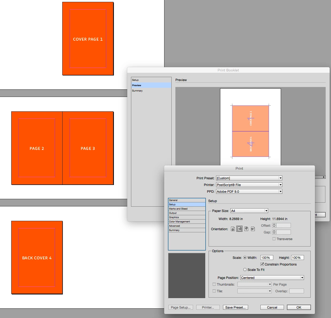Select General in Print dialog list
The height and width of the screenshot is (318, 331).
click(x=187, y=200)
